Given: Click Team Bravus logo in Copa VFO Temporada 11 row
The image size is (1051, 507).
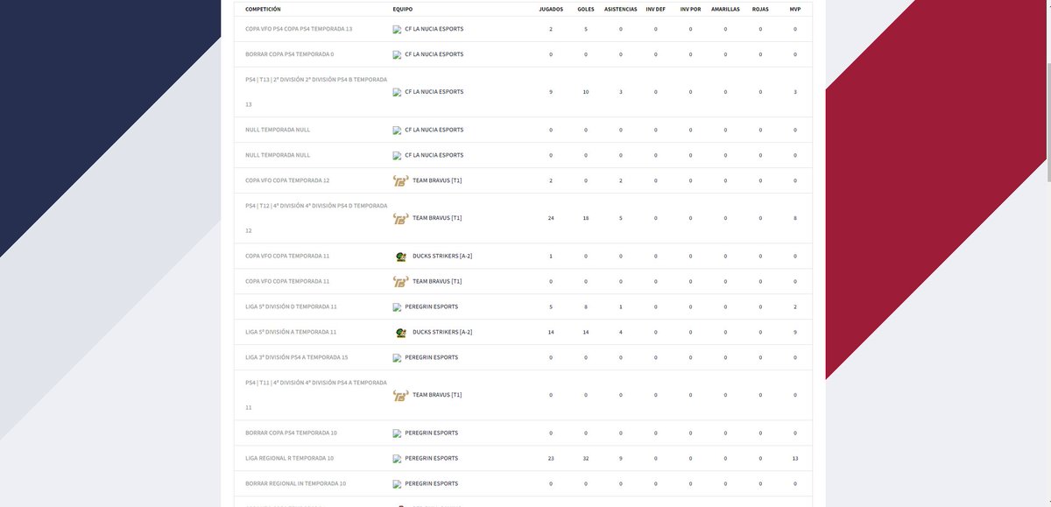Looking at the screenshot, I should 400,281.
